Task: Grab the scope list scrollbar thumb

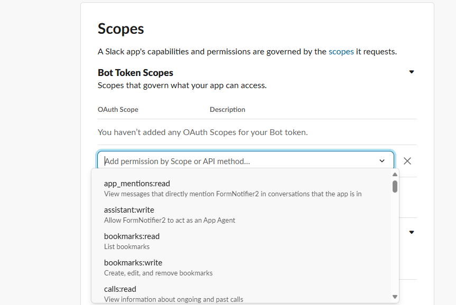Action: tap(395, 186)
